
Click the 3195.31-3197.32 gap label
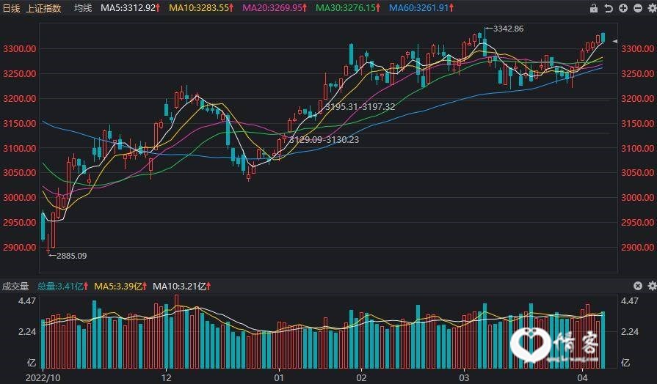(360, 107)
